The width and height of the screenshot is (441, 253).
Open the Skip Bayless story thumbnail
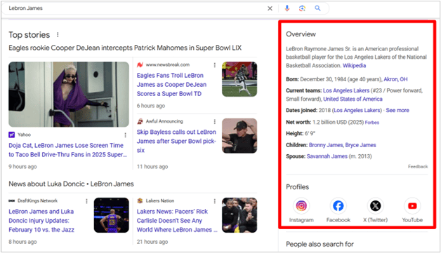coord(239,136)
